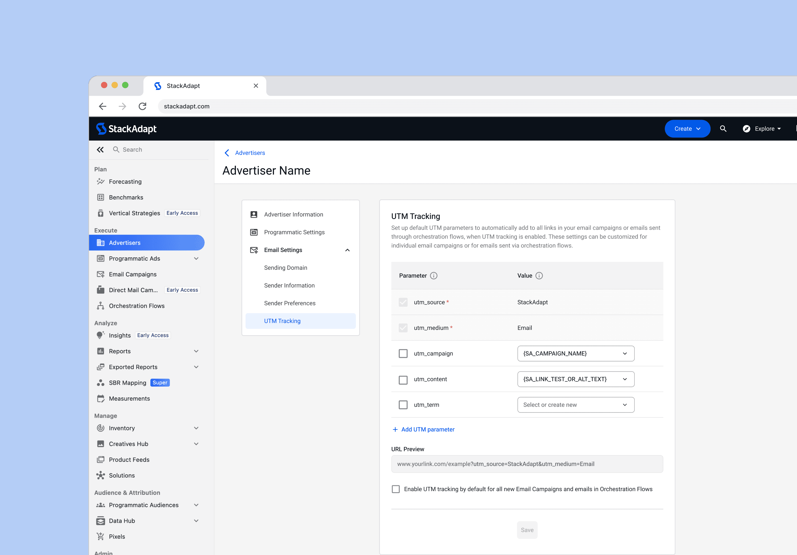Click the Value info icon
The height and width of the screenshot is (555, 797).
pyautogui.click(x=539, y=276)
